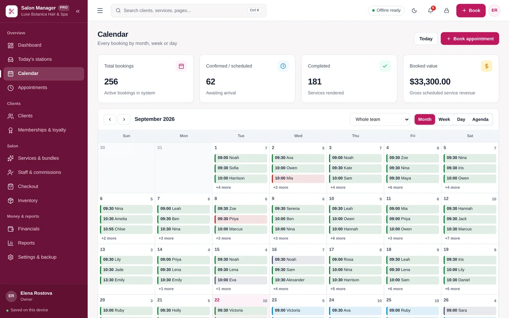Expand +1 more on September 14
Viewport: 509px width, 318px height.
[166, 289]
